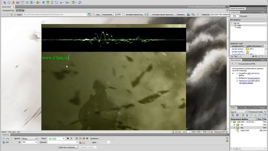Select the img folder in Files tree
Image resolution: width=268 pixels, height=151 pixels.
coord(242,128)
